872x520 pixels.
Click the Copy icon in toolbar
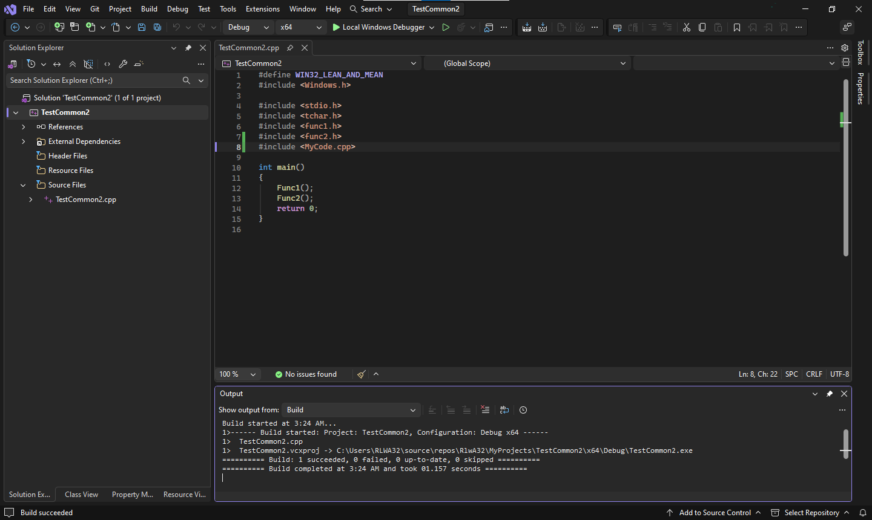click(702, 27)
